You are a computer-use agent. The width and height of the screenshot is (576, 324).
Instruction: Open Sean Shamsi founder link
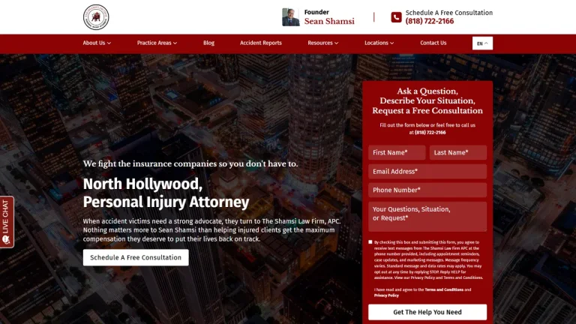[329, 21]
